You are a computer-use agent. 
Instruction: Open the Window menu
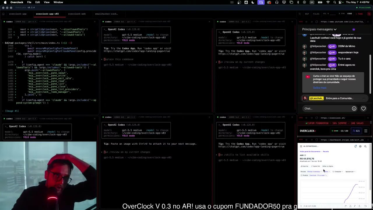pyautogui.click(x=58, y=2)
